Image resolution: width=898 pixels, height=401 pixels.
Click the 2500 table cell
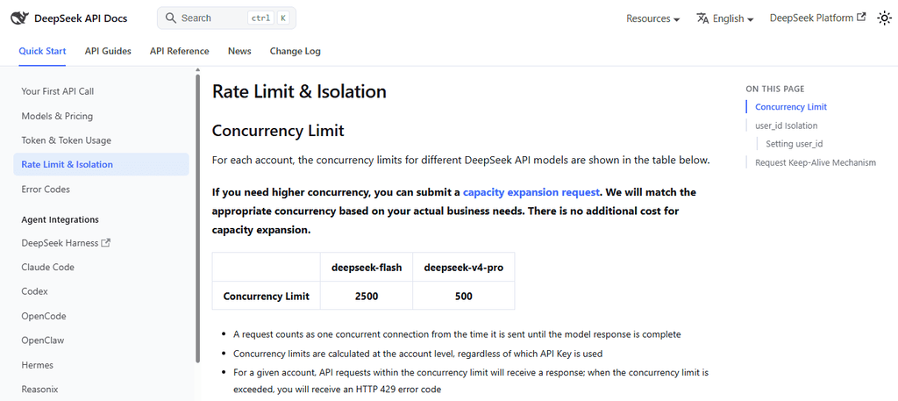(366, 297)
